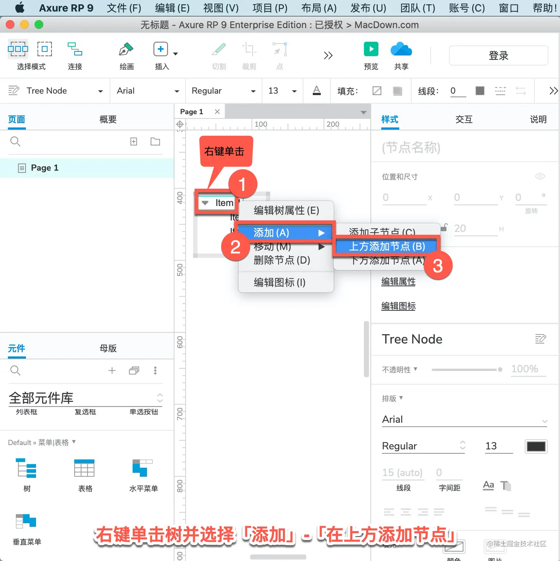The image size is (560, 561).
Task: Open the canvas tab list dropdown arrow
Action: click(363, 112)
